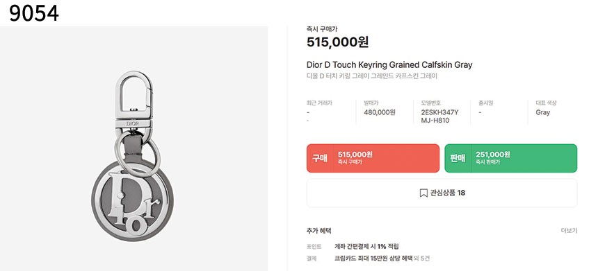Click model number 2ESKH347YMJ-H810

pyautogui.click(x=439, y=116)
